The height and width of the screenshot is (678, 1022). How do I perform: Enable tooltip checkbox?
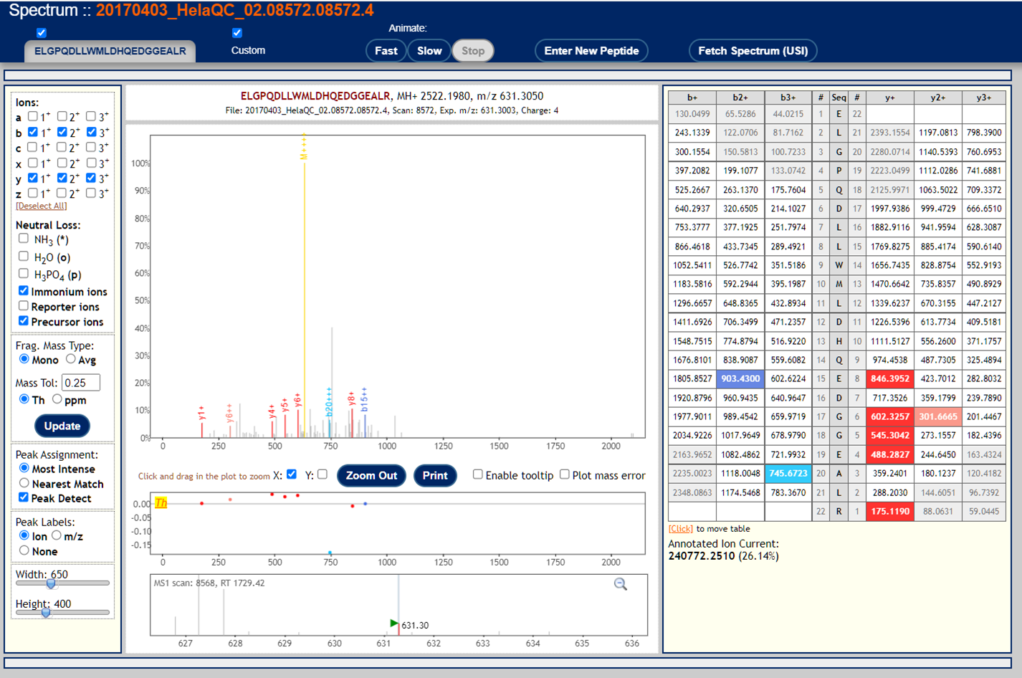(478, 474)
